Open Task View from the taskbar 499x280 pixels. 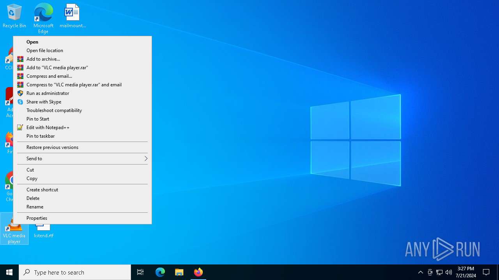tap(140, 272)
